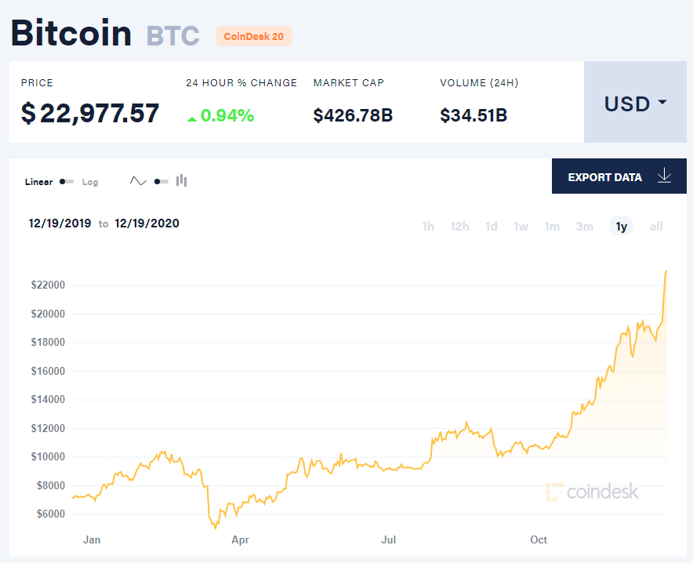
Task: Click the 12/19/2020 end date
Action: point(147,223)
